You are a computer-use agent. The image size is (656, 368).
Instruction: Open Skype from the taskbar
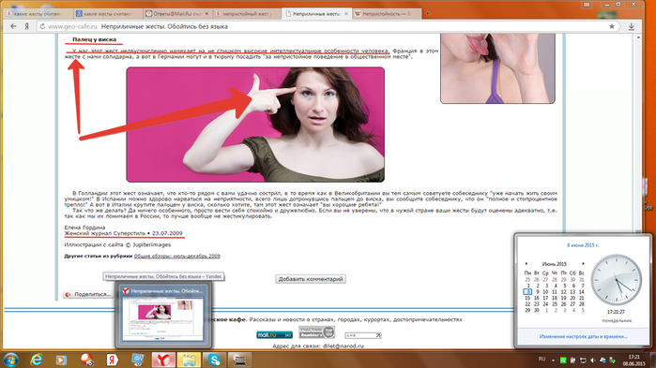tap(214, 360)
